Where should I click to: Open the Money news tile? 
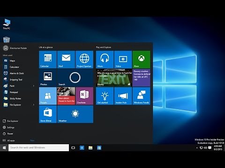[114, 77]
